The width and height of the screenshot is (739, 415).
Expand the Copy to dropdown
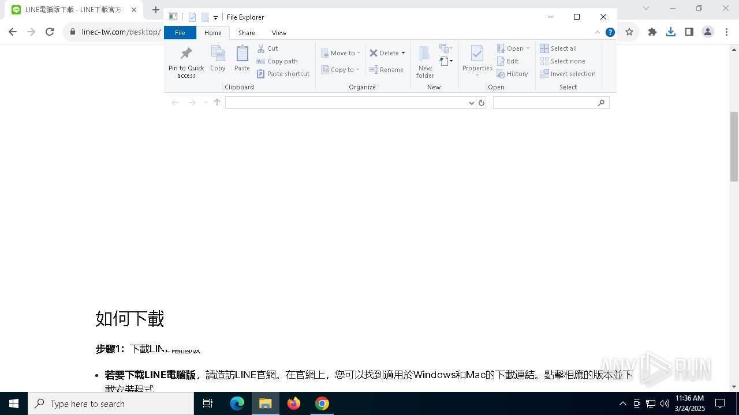[357, 70]
